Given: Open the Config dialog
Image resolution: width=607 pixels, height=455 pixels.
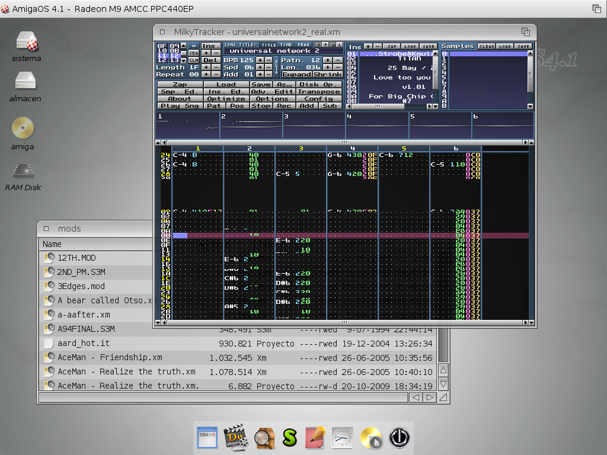Looking at the screenshot, I should [x=320, y=99].
